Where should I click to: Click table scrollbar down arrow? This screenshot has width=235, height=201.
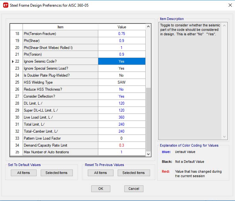[x=148, y=154]
